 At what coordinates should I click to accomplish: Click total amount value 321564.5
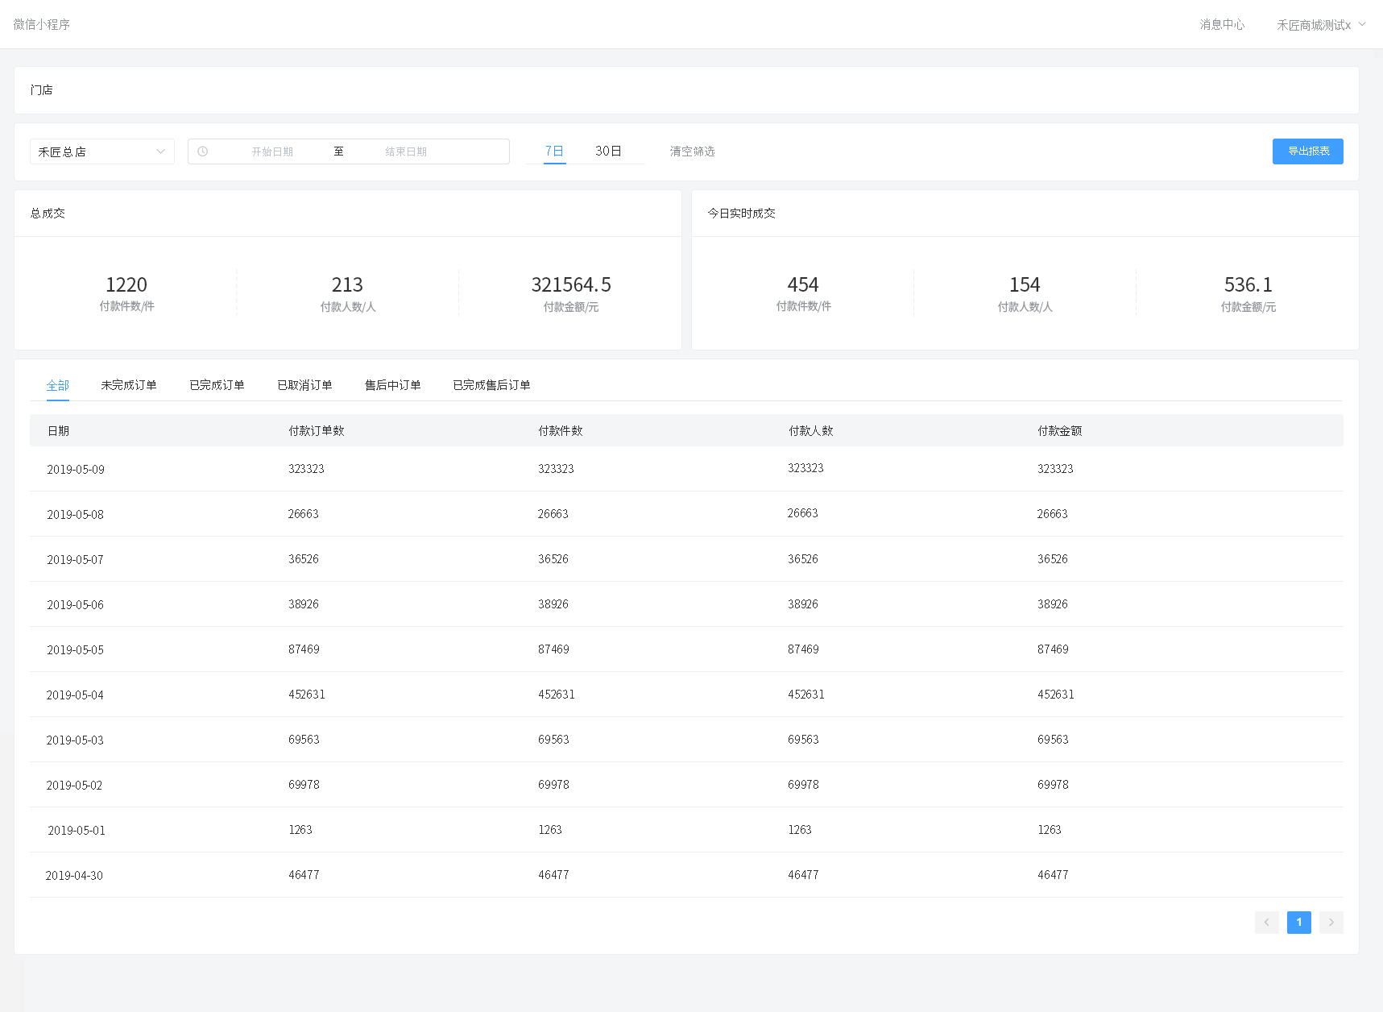571,284
